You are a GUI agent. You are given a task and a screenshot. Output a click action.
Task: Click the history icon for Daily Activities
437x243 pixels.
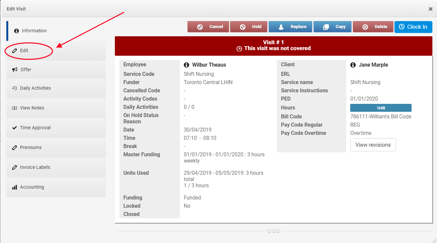pyautogui.click(x=15, y=88)
